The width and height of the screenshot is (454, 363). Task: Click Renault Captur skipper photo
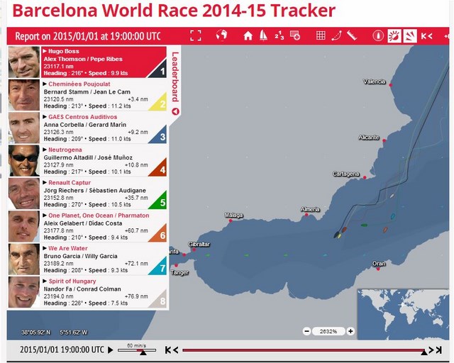(x=24, y=194)
